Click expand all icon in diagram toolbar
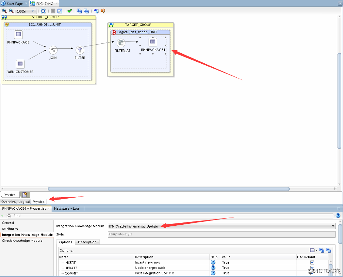Viewport: 343px width, 277px height. [x=79, y=11]
